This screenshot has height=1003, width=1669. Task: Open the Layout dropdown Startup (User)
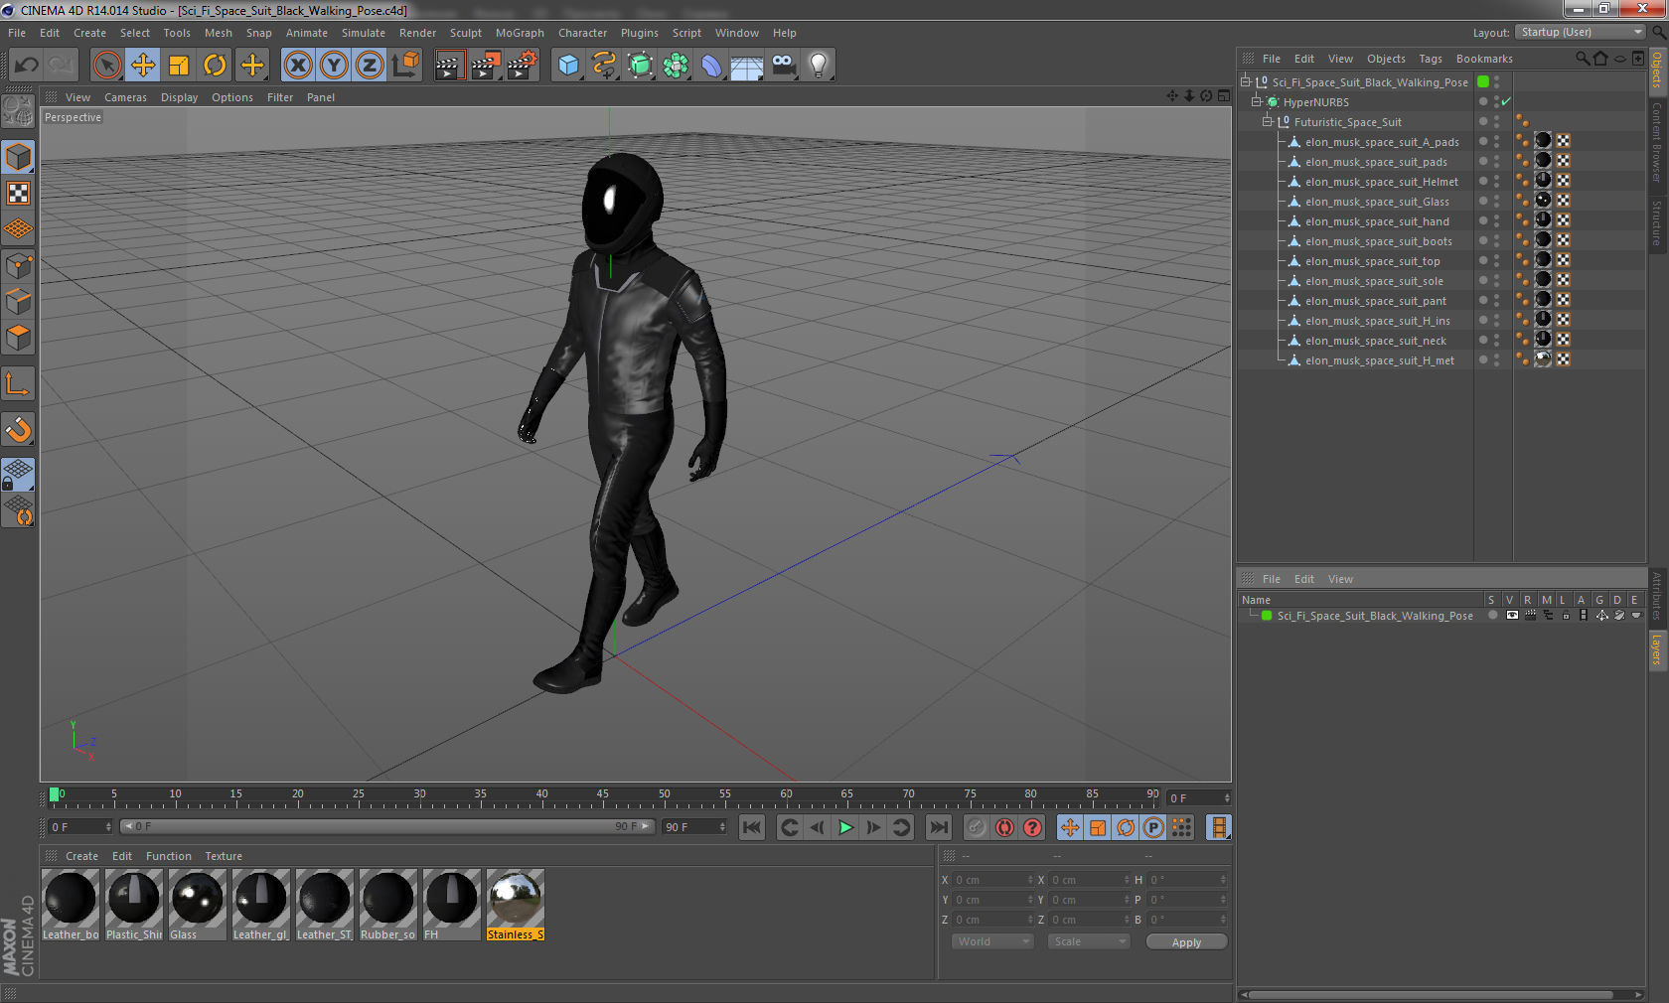[1582, 32]
